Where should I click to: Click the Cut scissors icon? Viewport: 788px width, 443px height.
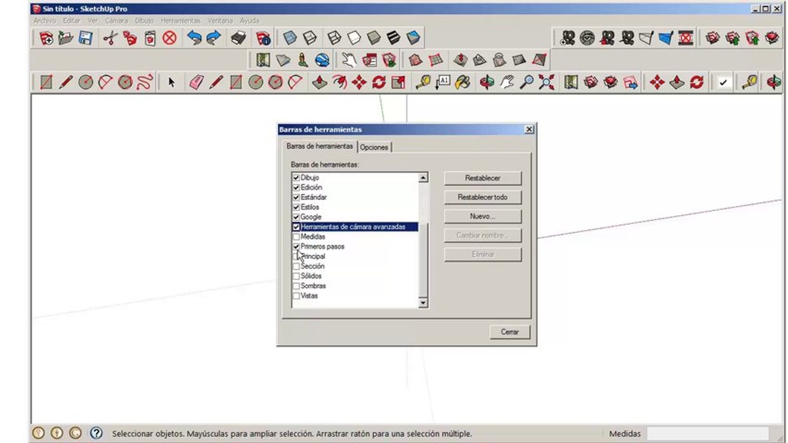point(110,38)
